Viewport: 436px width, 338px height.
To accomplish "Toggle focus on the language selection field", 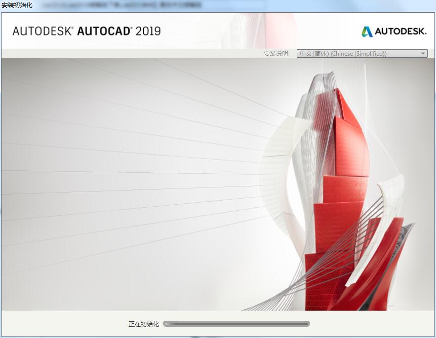I will click(362, 53).
